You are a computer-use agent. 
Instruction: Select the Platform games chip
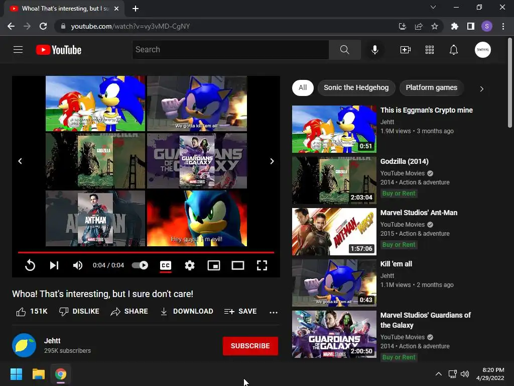(431, 87)
